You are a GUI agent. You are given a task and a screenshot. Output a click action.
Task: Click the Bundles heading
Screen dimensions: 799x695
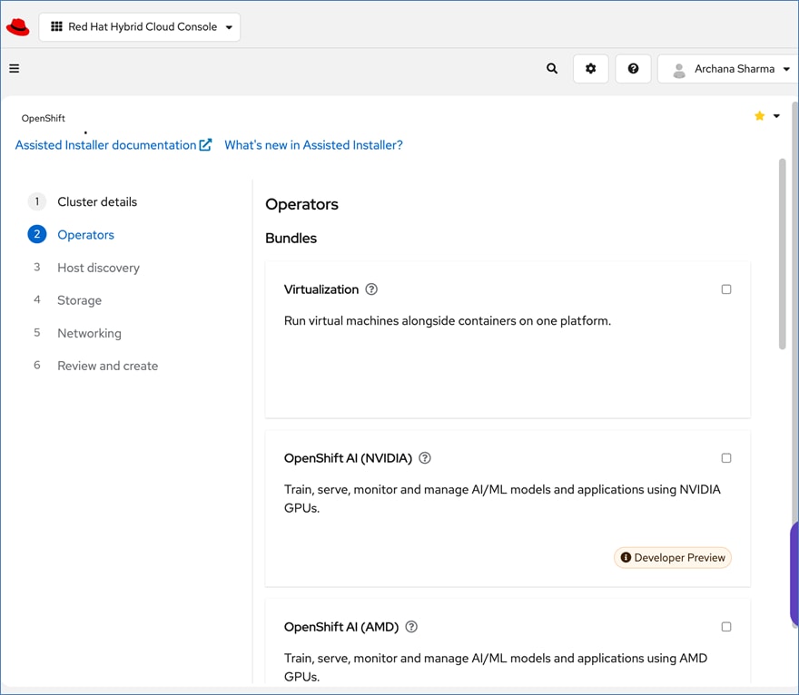291,239
